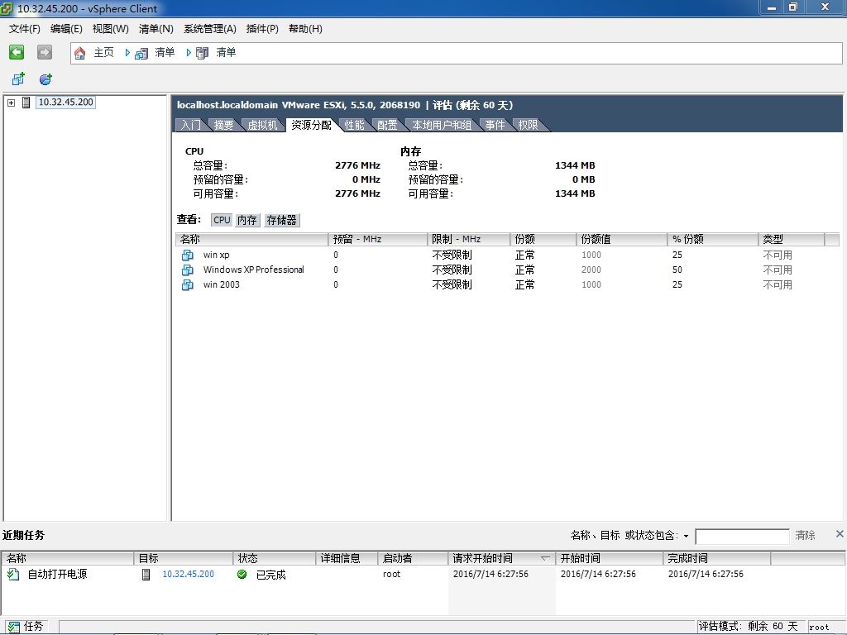Screen dimensions: 847x635
Task: Open the 文件(F) menu
Action: 24,29
